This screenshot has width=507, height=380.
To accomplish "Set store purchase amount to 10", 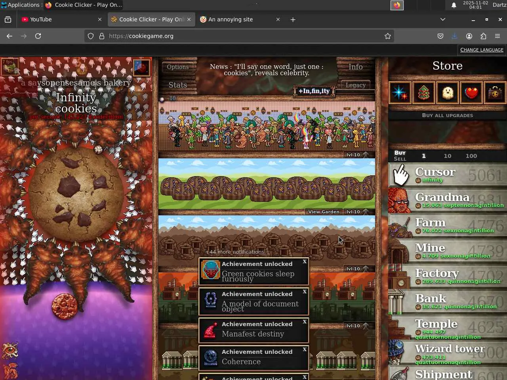I will click(448, 156).
